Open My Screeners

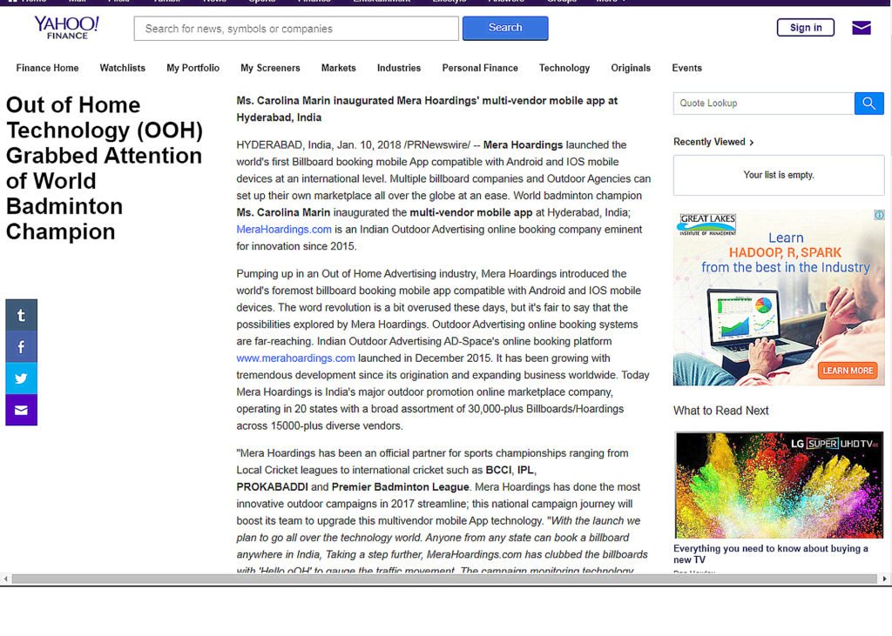coord(270,68)
